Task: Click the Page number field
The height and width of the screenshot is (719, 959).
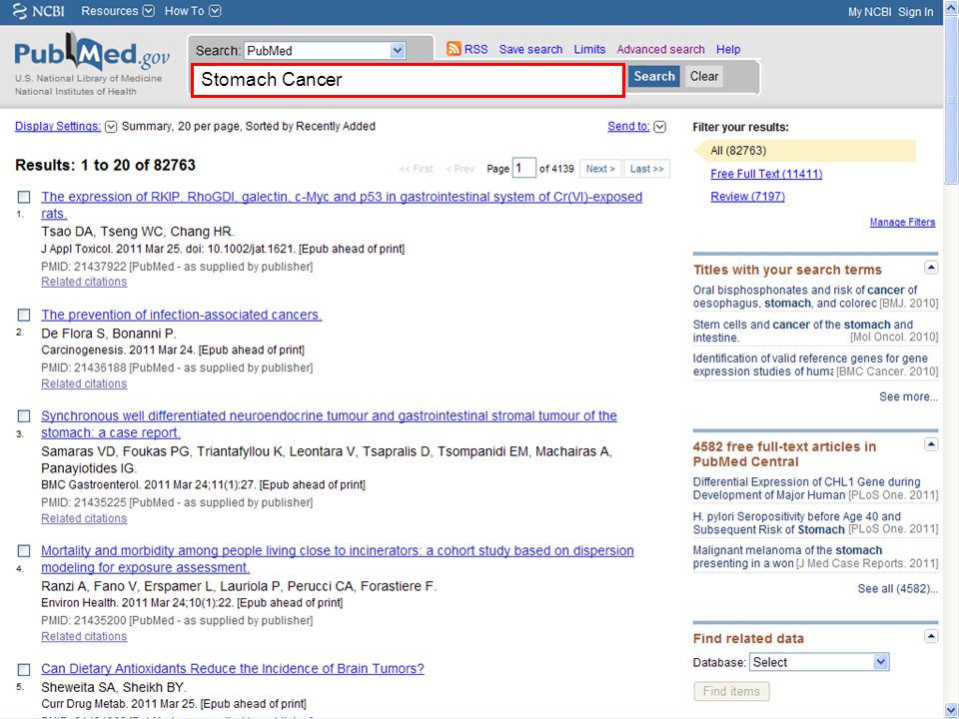Action: (x=524, y=168)
